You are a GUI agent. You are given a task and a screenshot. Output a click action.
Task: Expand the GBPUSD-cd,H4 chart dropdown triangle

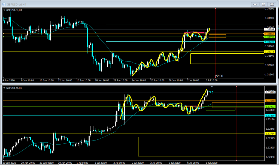[x=4, y=10]
